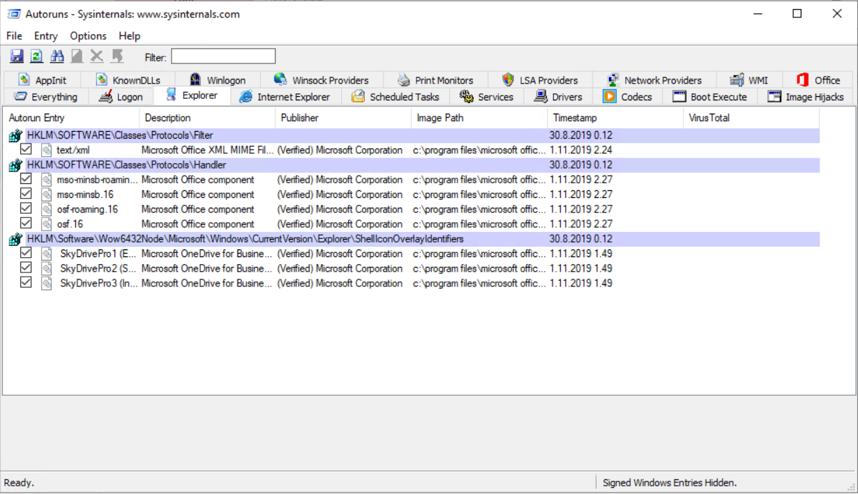Click the WMI tab icon
This screenshot has height=494, width=858.
(x=737, y=79)
